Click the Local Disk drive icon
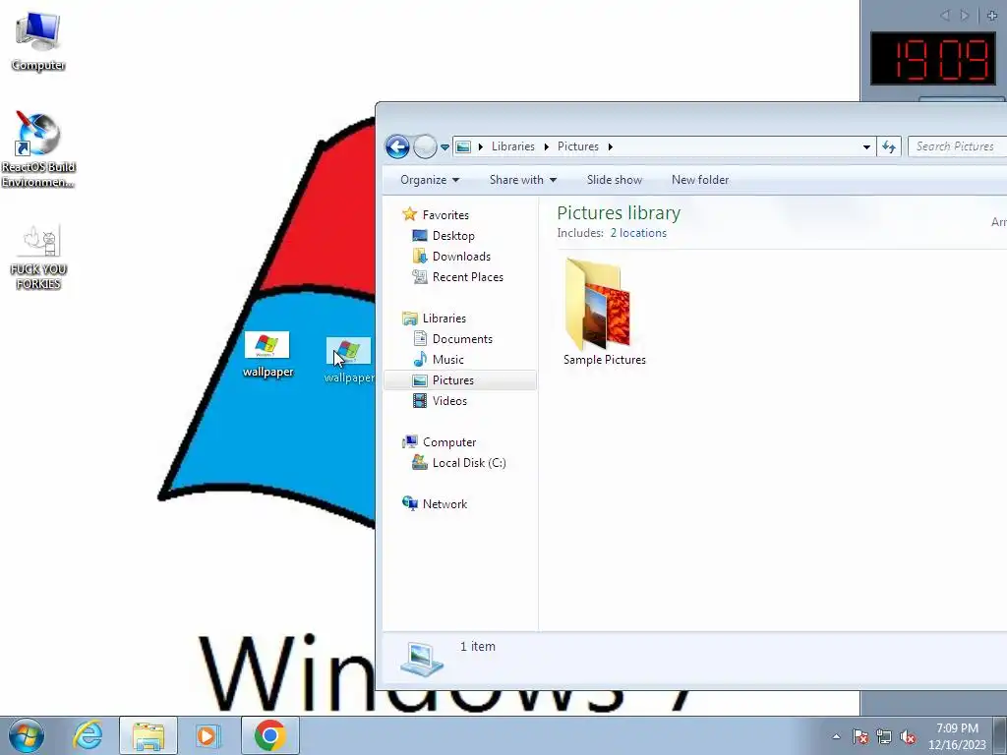The height and width of the screenshot is (755, 1007). 419,462
